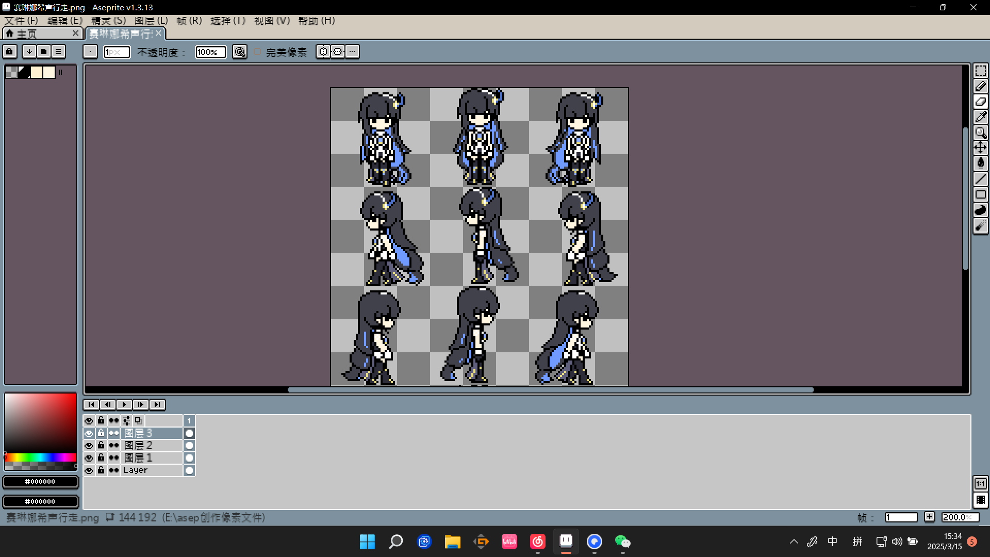Open the timeline settings sliders icon
This screenshot has height=557, width=990.
point(126,421)
